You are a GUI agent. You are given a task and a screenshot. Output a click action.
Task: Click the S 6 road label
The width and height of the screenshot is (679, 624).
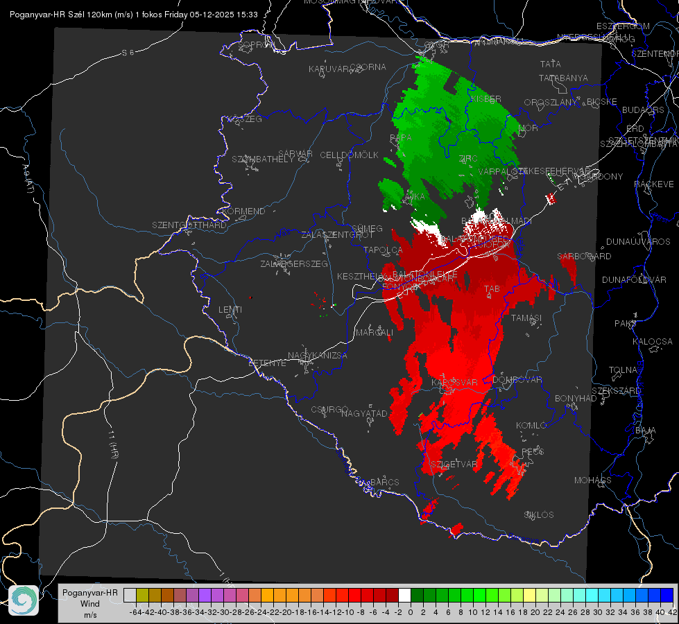[x=128, y=53]
